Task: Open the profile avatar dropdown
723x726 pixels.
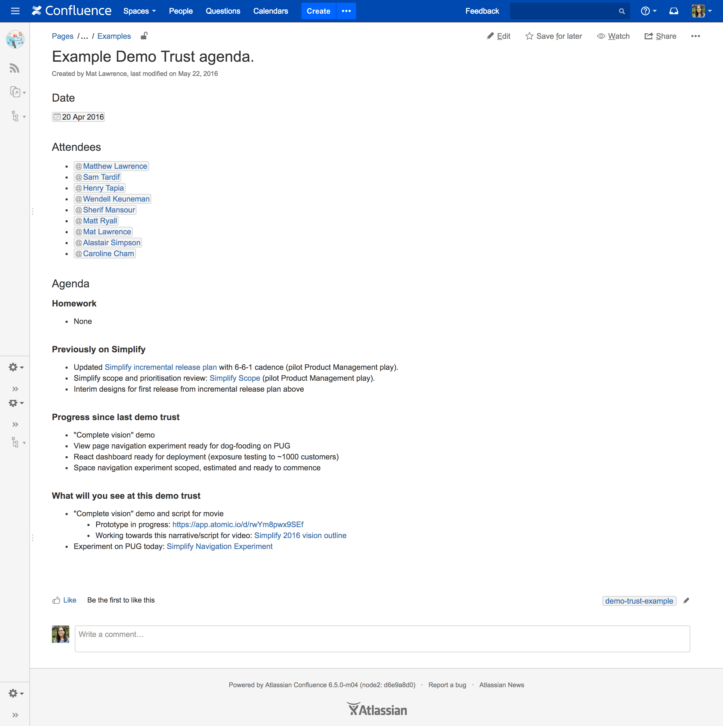Action: click(699, 11)
